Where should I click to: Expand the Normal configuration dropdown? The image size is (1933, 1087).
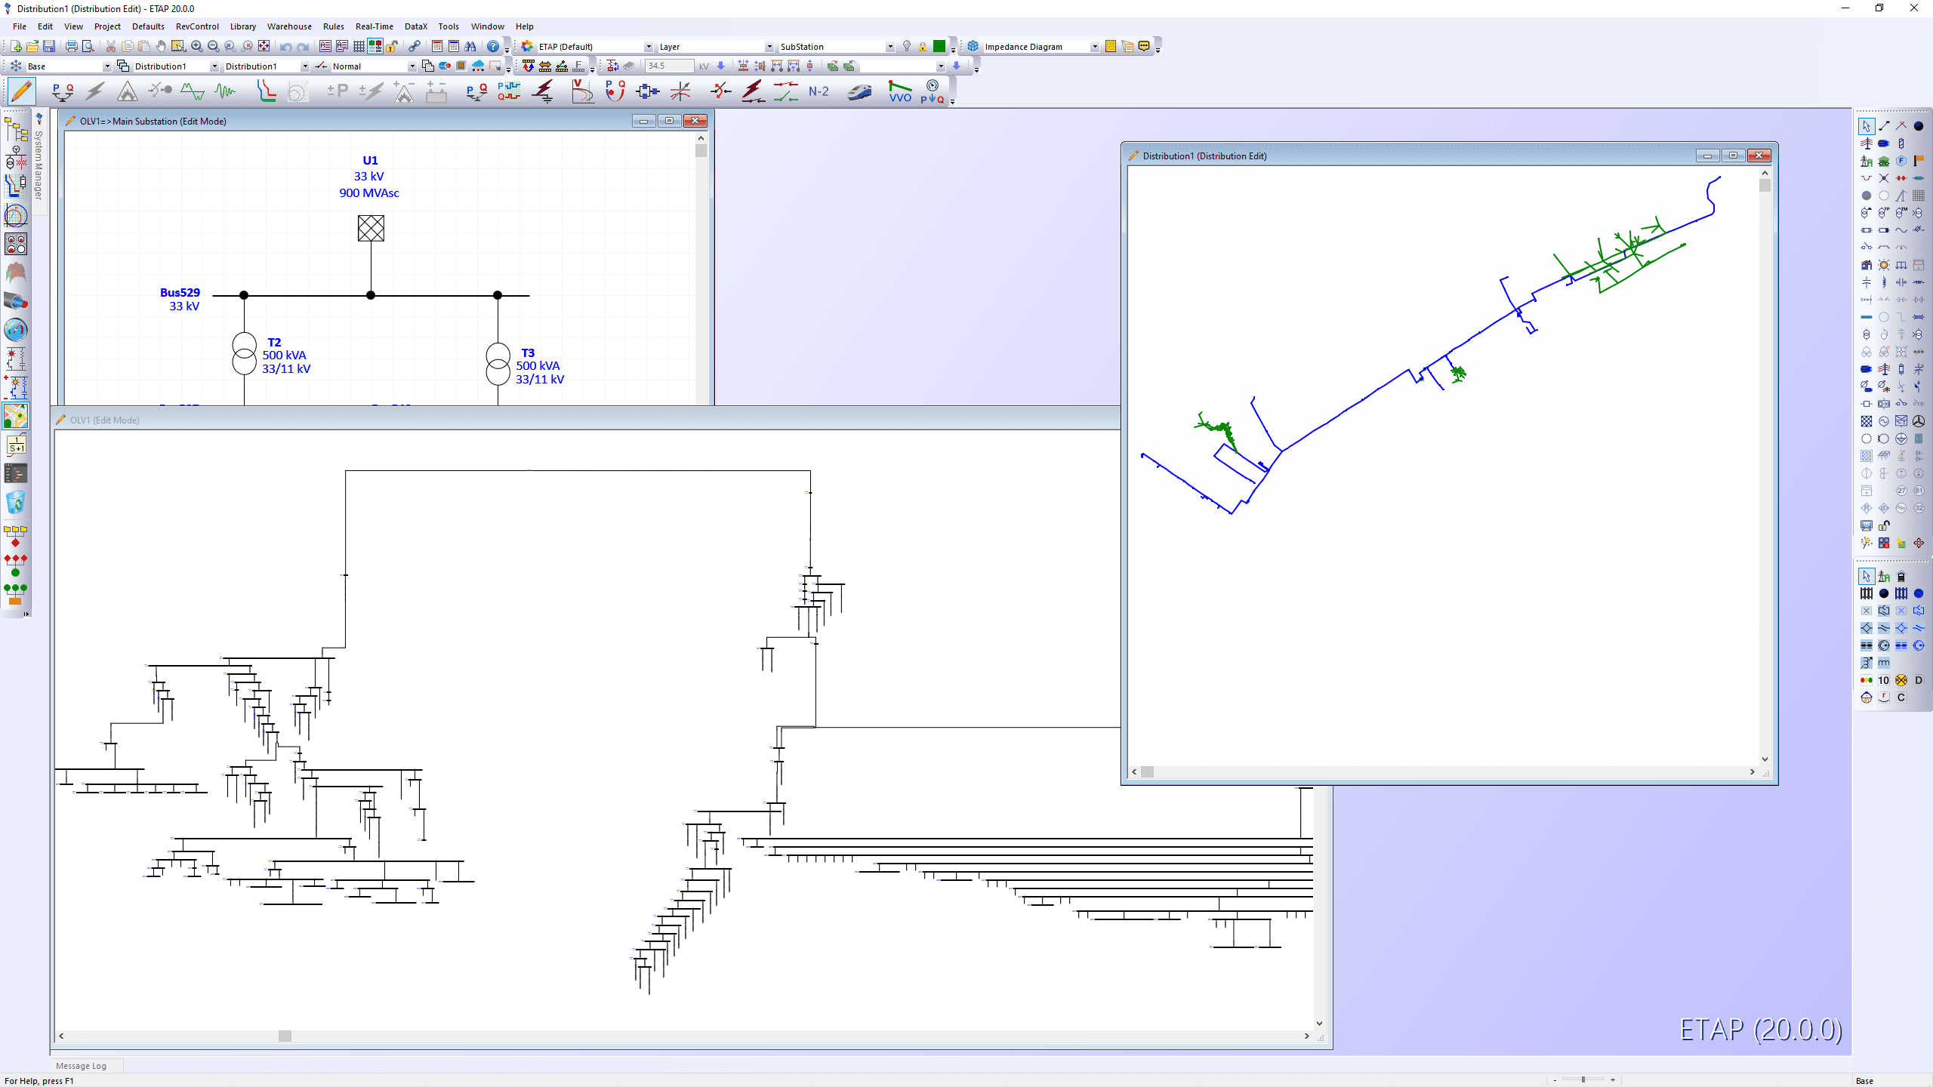pyautogui.click(x=412, y=66)
